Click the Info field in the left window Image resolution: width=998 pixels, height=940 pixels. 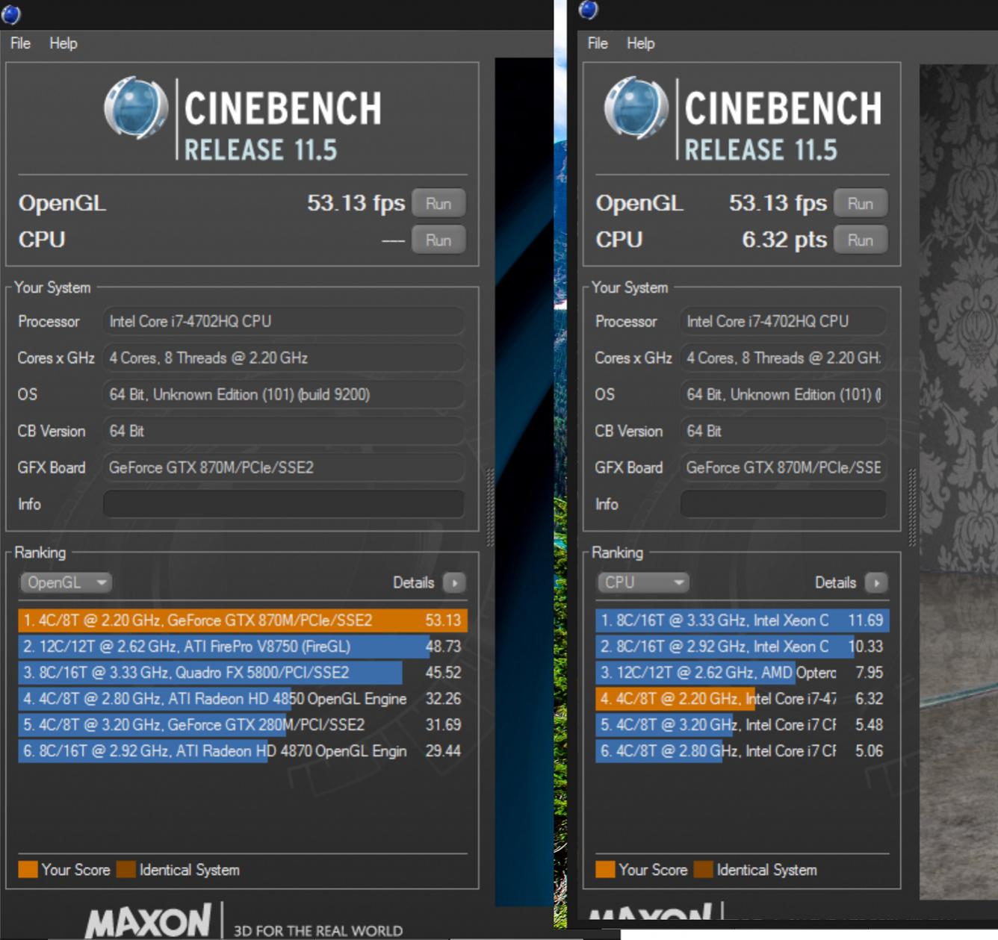pos(284,504)
